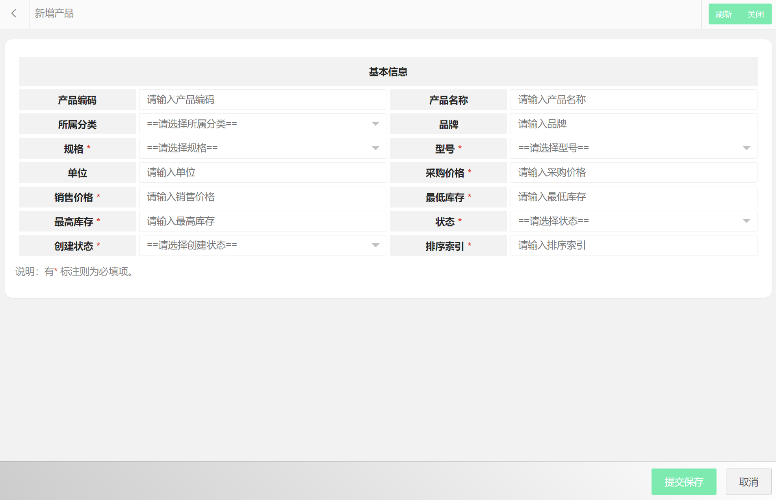Click the 基本信息 section header
Screen dimensions: 776x500
(x=388, y=72)
